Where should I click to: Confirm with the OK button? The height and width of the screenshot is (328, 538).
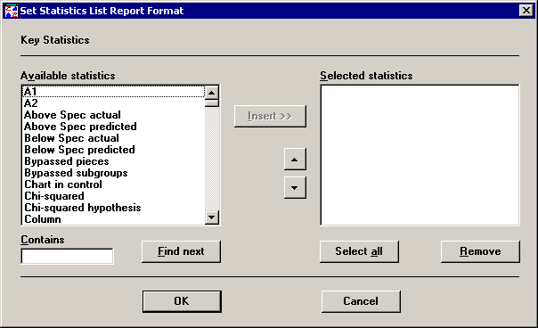pos(182,301)
